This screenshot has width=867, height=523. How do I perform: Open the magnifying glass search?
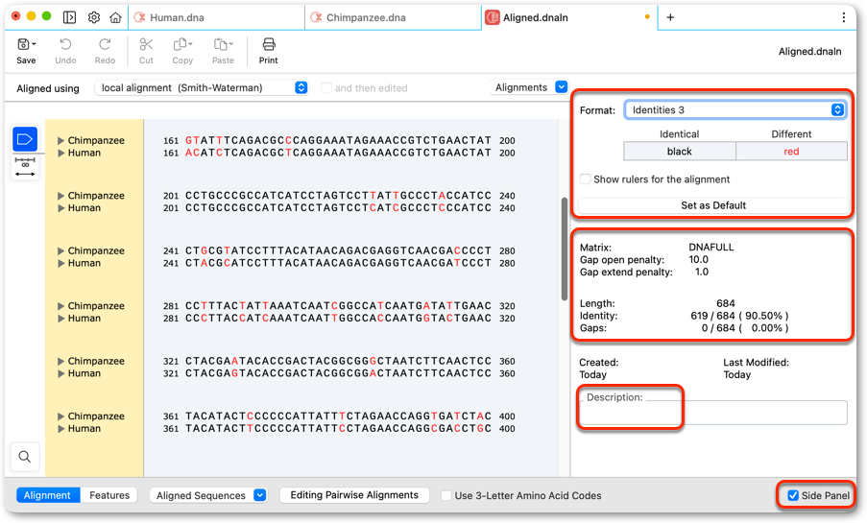24,457
